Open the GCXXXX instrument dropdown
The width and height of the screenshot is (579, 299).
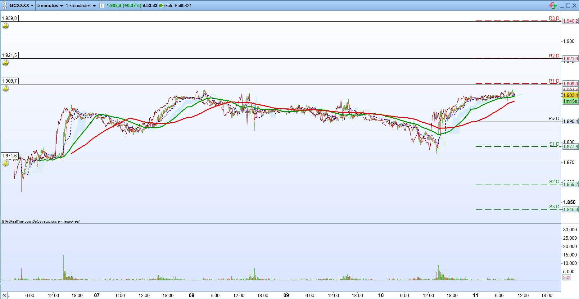21,6
